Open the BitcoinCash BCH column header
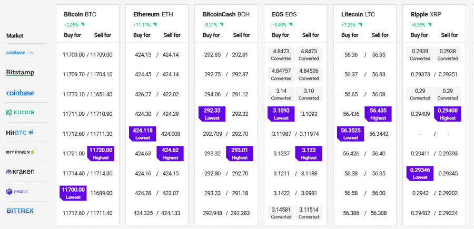The image size is (474, 229). [x=226, y=14]
